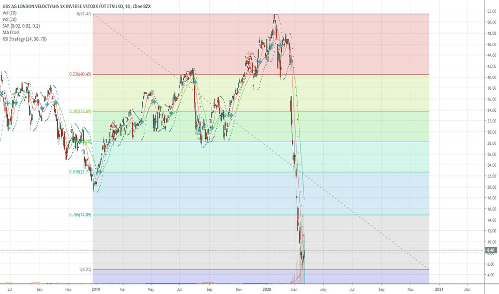499x294 pixels.
Task: Select the RSI Strategy (14, 30, 70) label
Action: (x=24, y=39)
